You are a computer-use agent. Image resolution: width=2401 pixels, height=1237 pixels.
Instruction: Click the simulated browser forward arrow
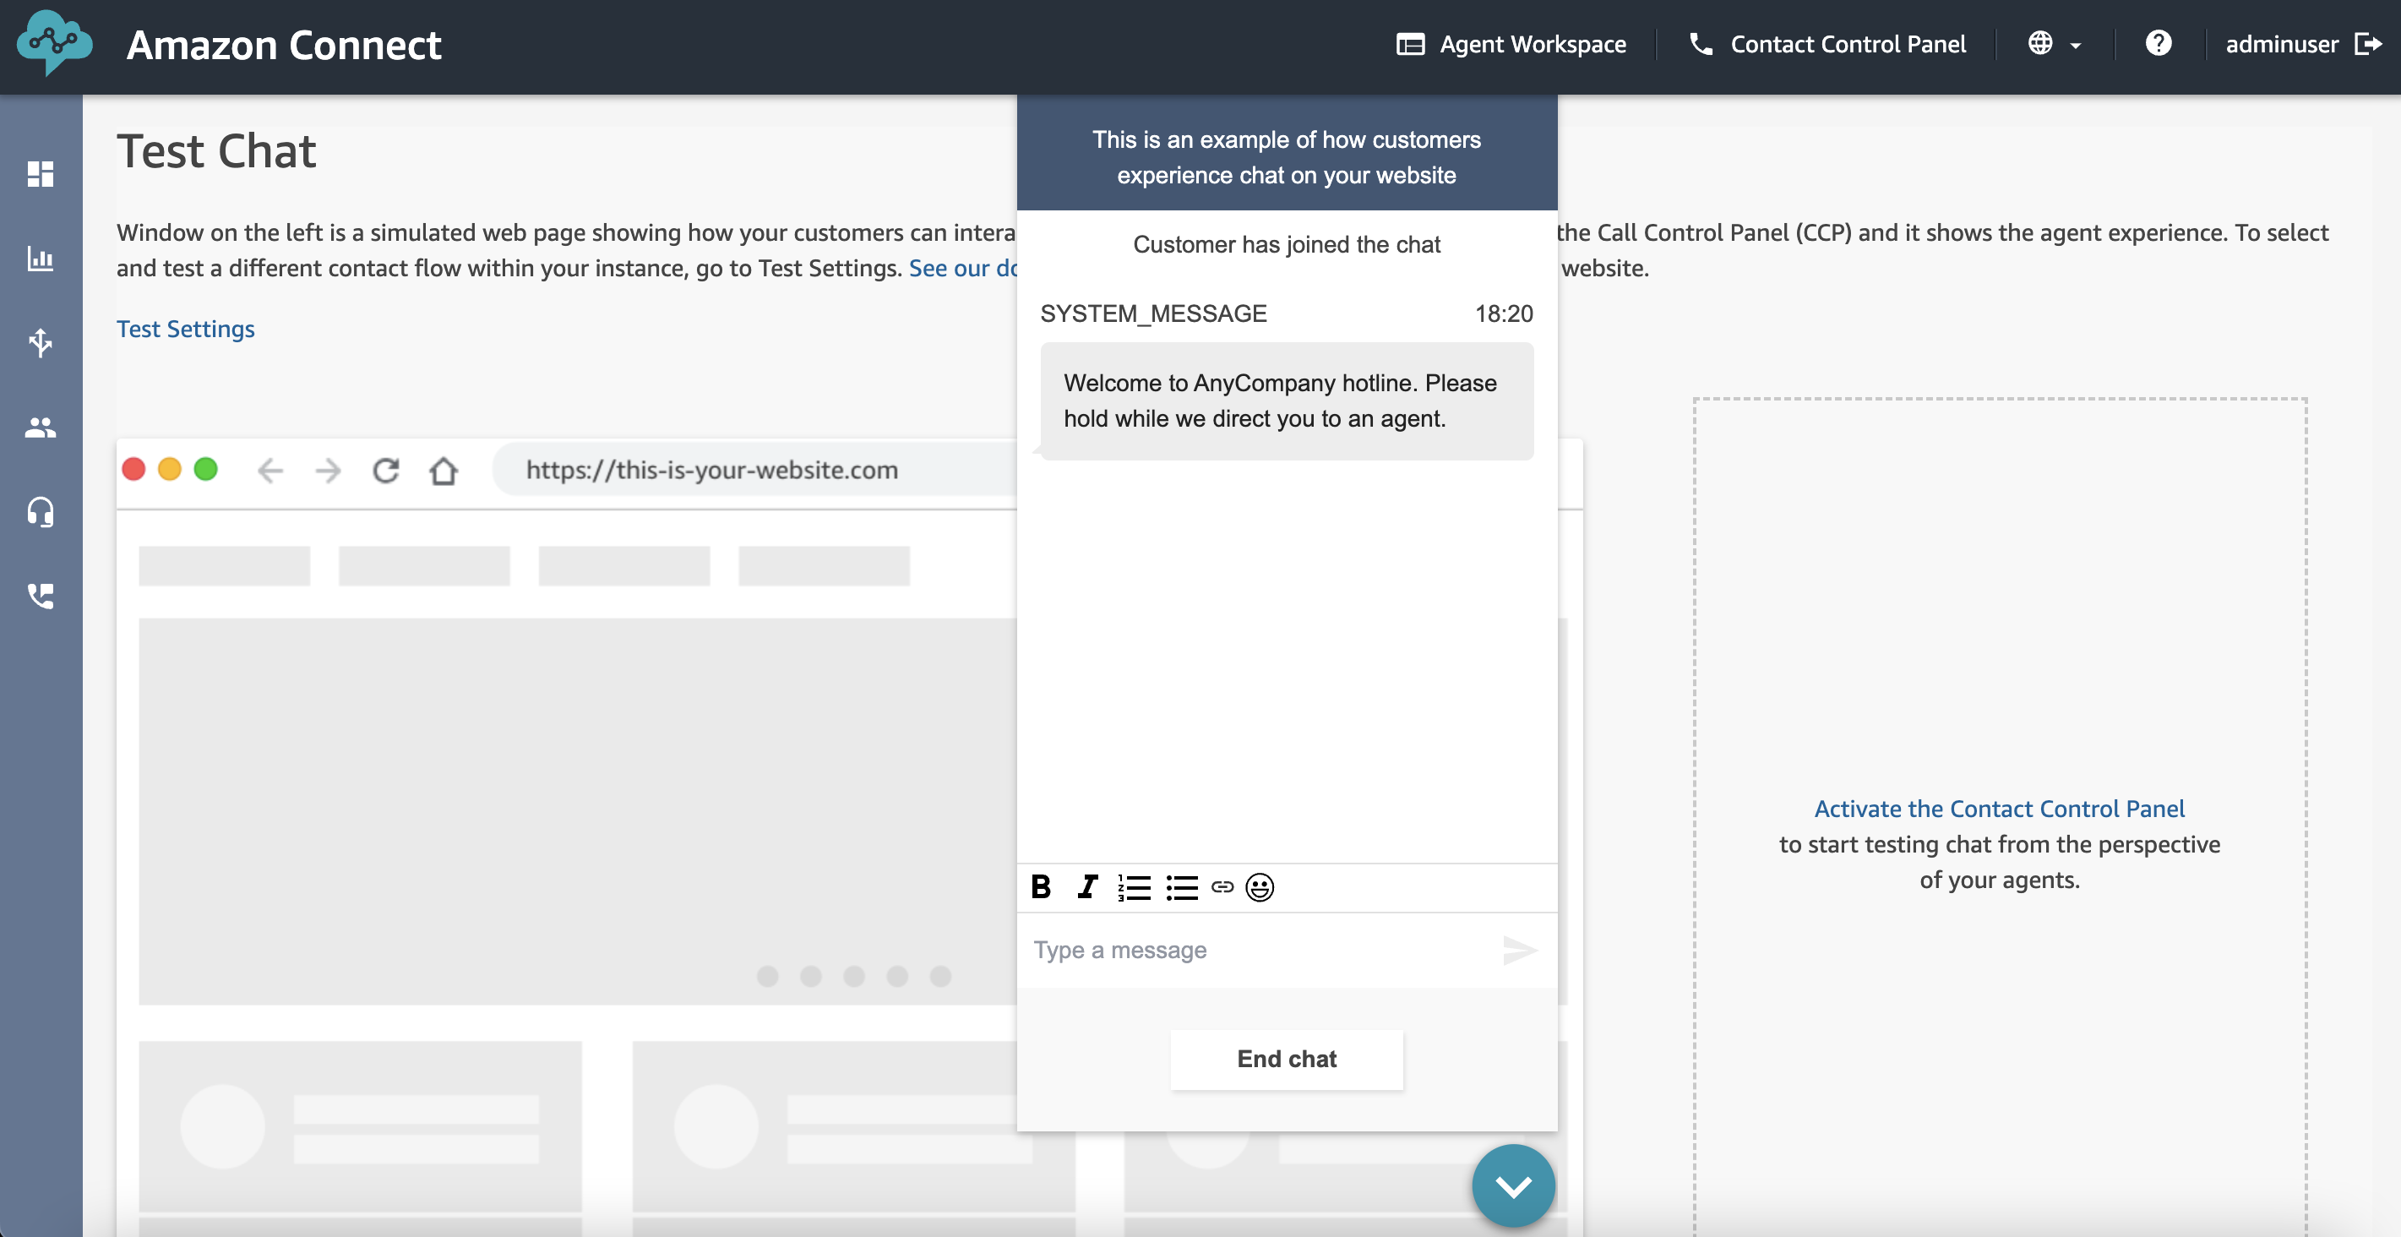click(328, 470)
